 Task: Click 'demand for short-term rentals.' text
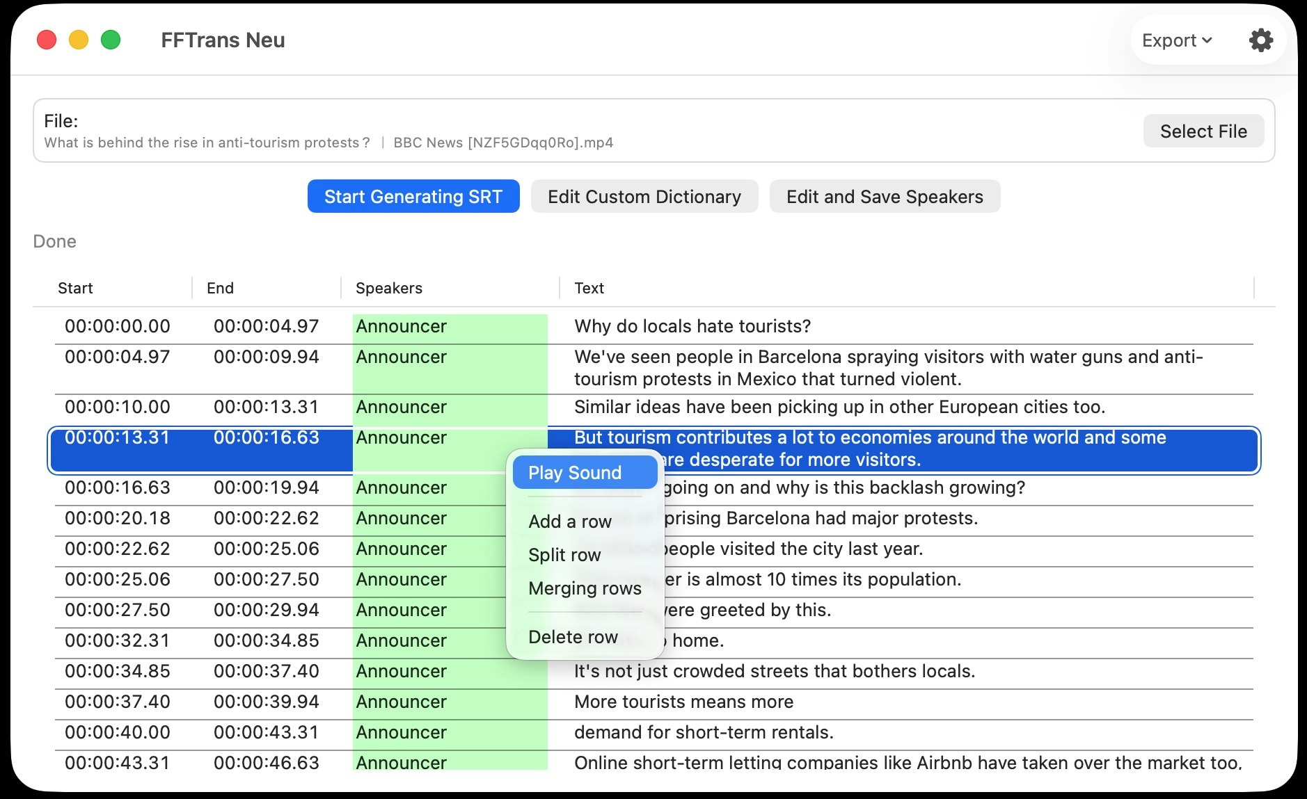click(704, 732)
